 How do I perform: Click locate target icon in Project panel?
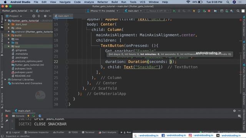pos(34,16)
